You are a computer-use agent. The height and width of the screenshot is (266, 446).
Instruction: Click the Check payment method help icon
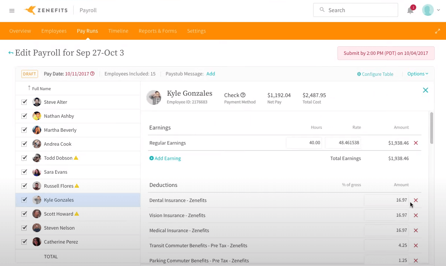[243, 95]
